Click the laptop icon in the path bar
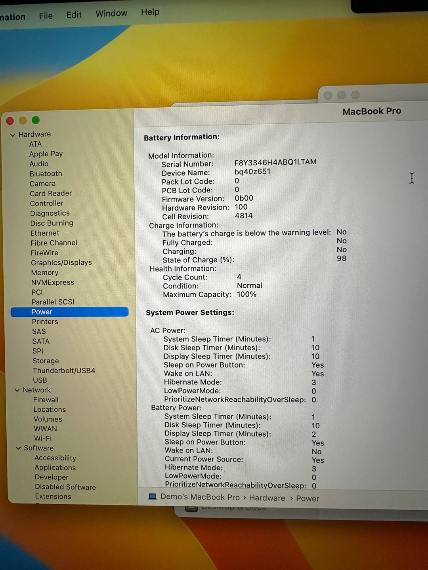Viewport: 428px width, 570px height. 152,496
